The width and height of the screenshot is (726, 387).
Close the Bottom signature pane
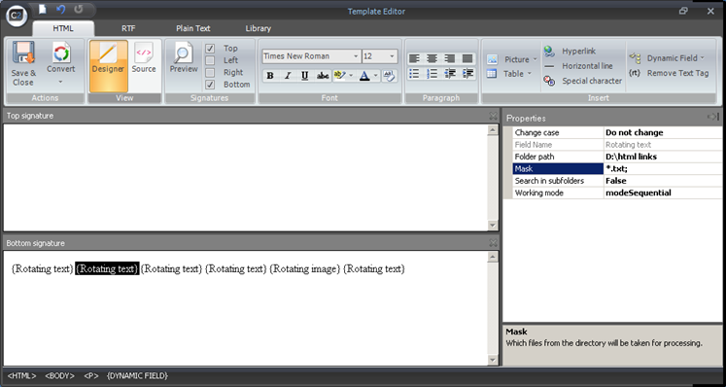[x=493, y=243]
